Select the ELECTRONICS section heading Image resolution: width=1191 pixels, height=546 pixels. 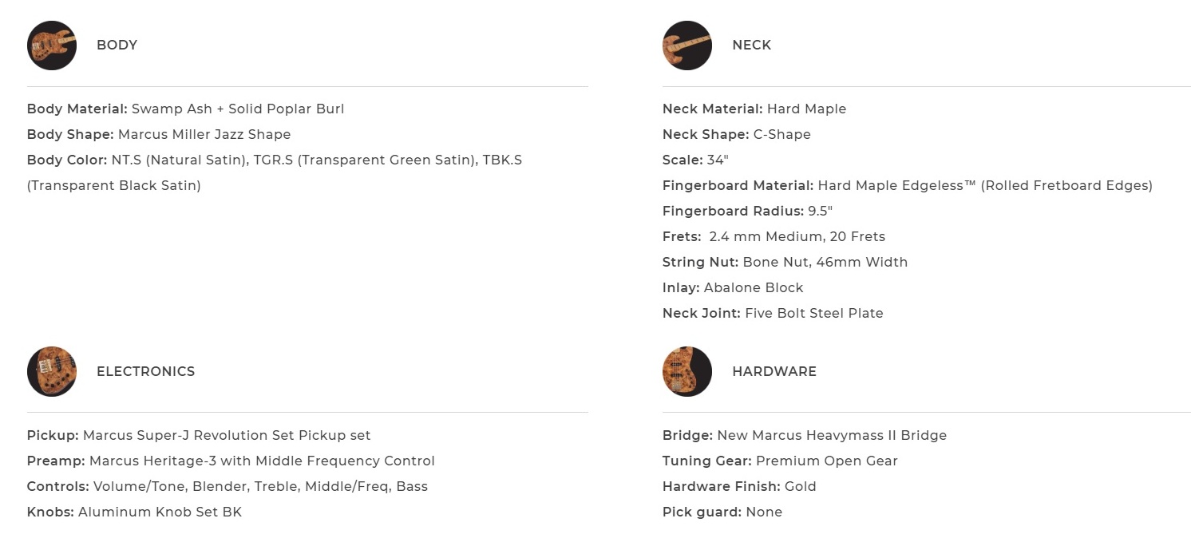coord(145,371)
